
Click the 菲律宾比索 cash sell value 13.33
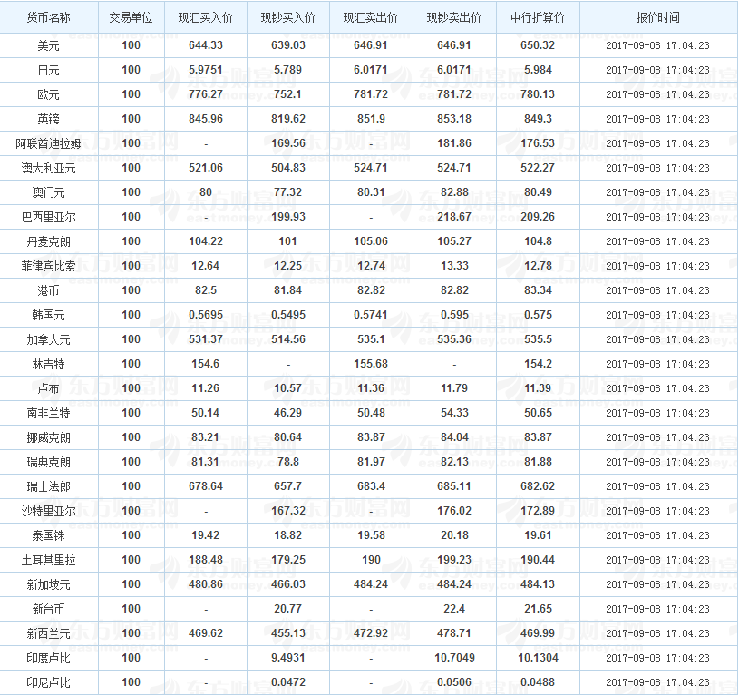(x=454, y=266)
